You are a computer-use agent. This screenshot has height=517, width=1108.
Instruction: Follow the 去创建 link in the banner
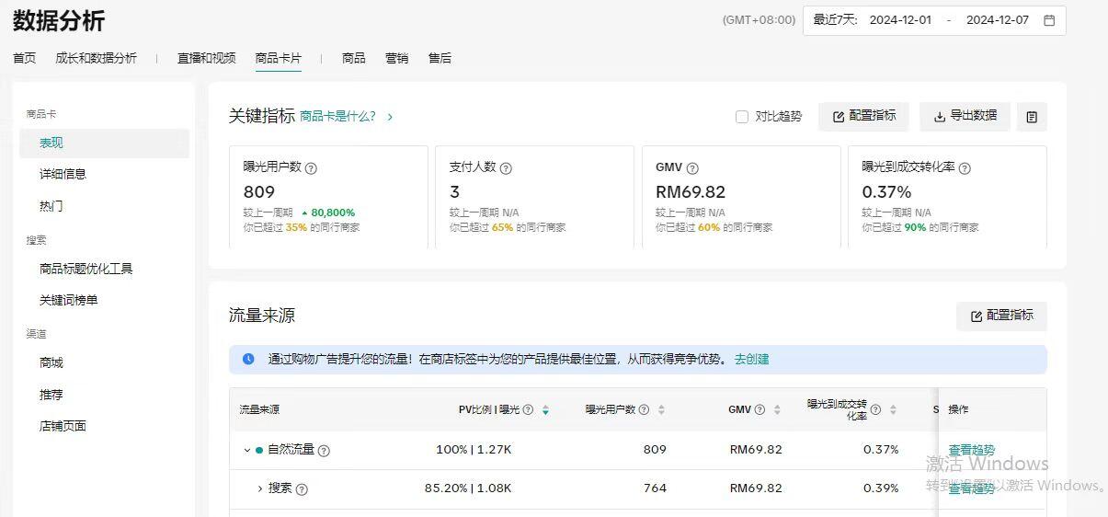[751, 360]
